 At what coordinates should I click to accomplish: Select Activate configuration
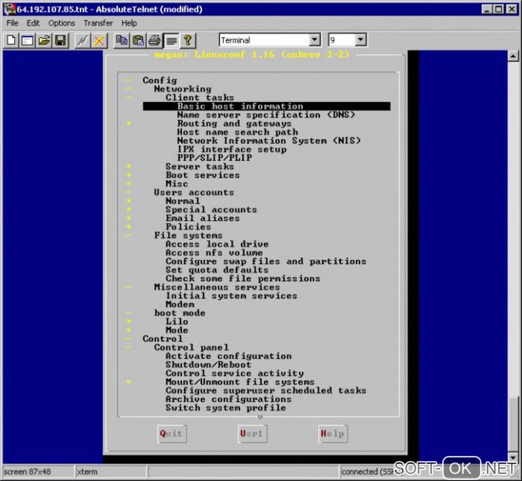229,356
